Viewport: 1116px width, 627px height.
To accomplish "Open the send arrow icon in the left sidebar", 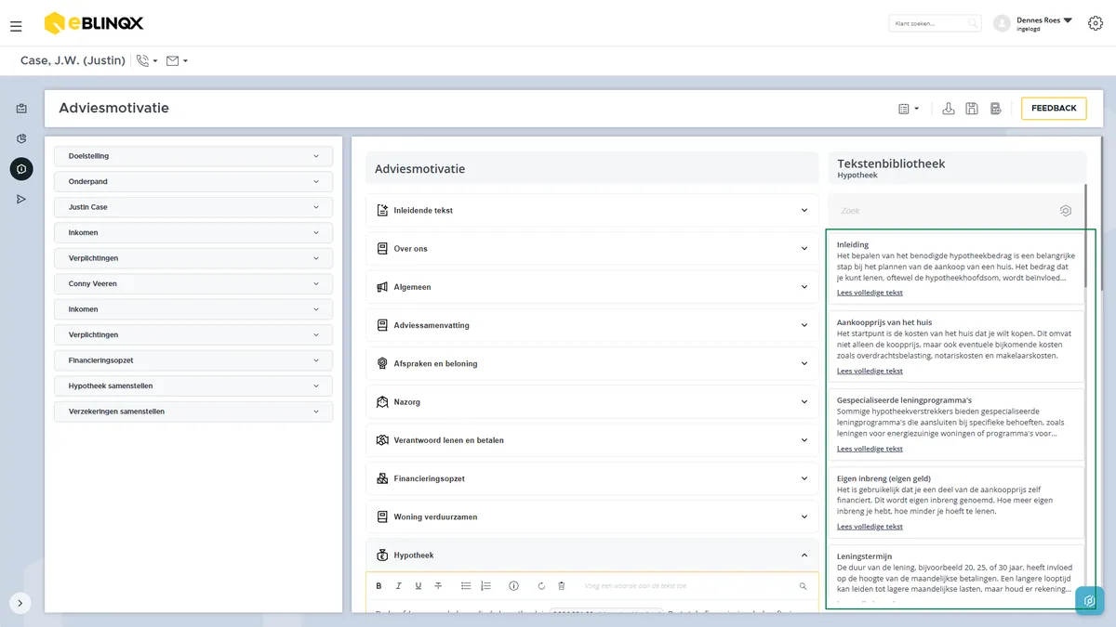I will [x=21, y=199].
